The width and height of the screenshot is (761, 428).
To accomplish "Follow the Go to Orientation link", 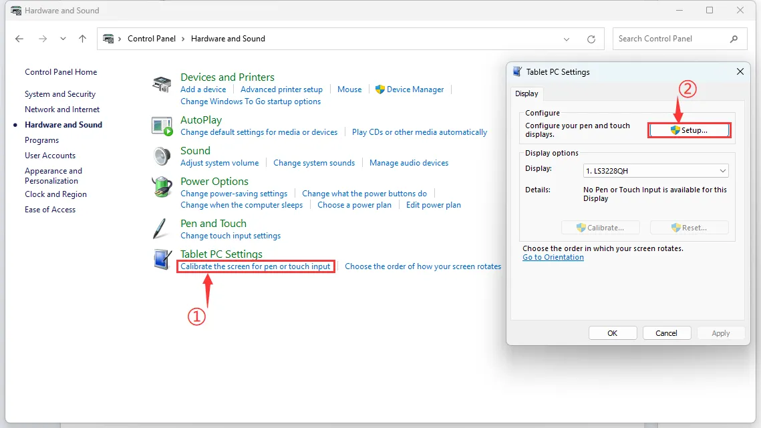I will 553,257.
